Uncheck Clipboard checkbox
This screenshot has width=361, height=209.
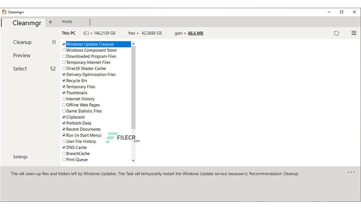point(64,117)
